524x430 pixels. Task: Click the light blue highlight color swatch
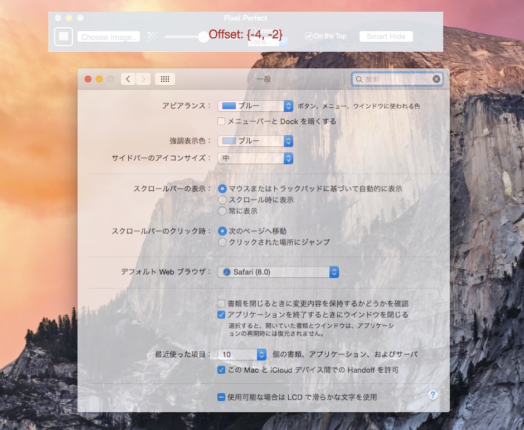tap(229, 141)
